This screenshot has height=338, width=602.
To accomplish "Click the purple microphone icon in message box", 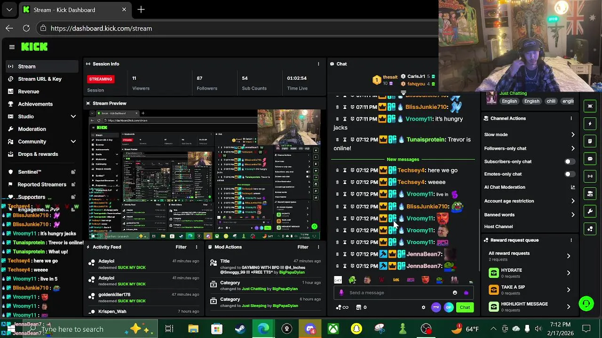I will coord(341,292).
